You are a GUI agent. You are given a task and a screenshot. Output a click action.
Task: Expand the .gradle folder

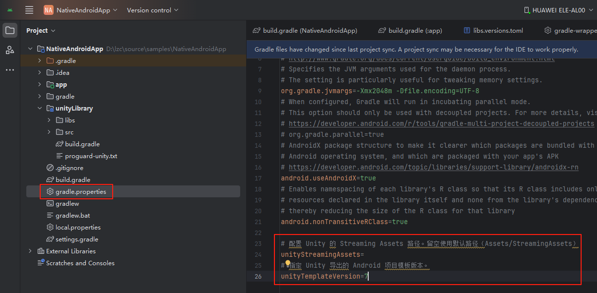tap(40, 61)
